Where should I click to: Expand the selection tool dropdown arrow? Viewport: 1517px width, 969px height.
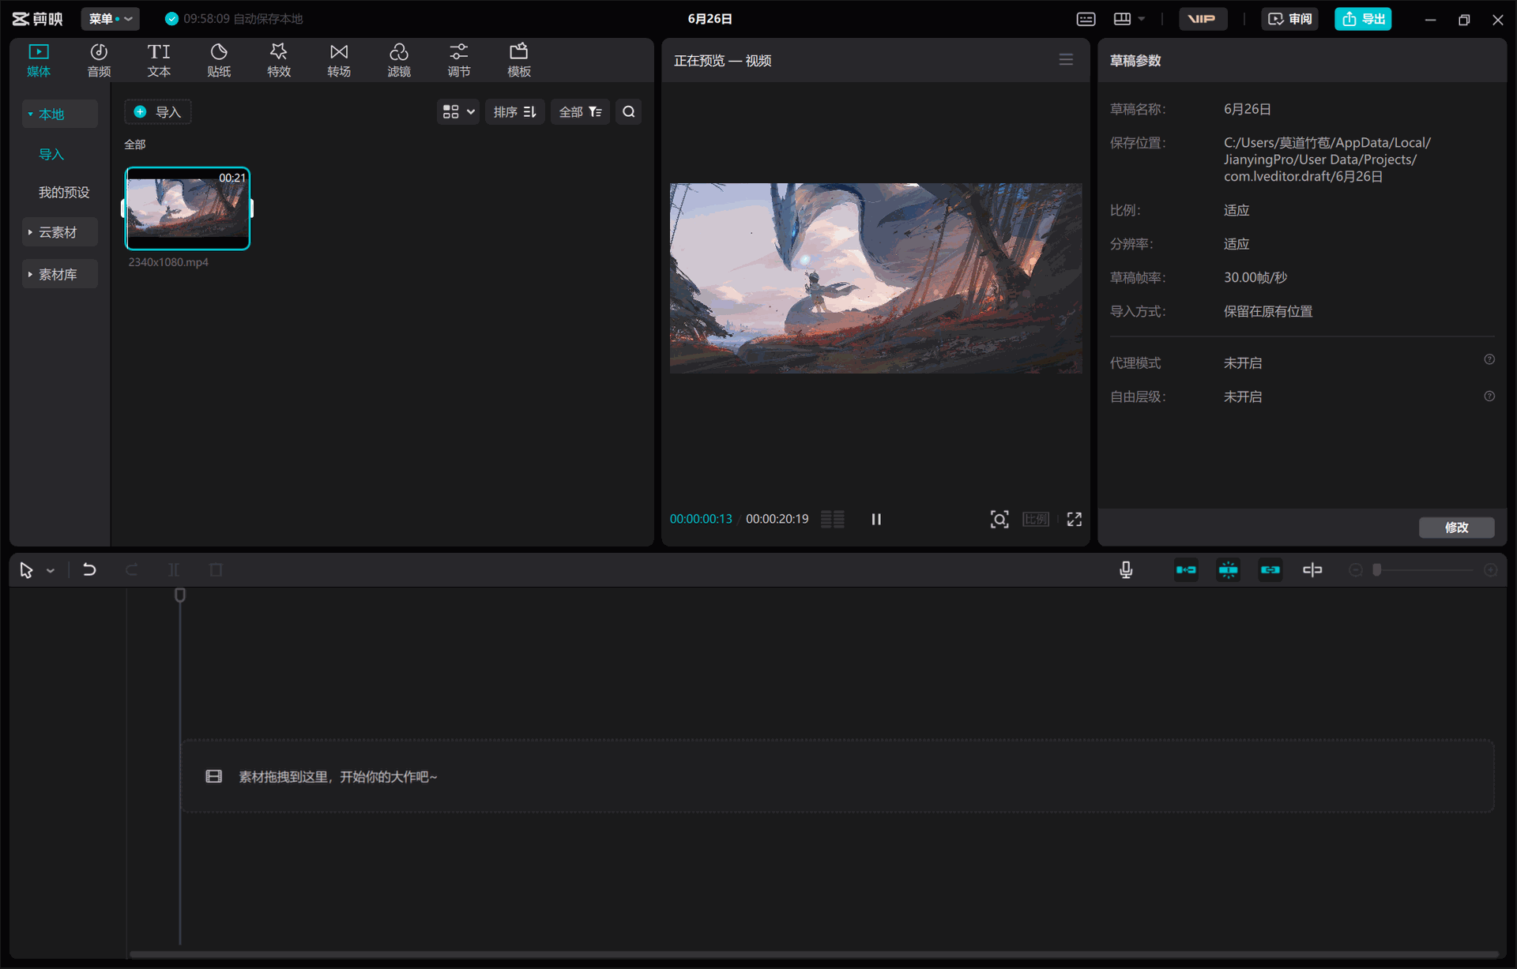[x=51, y=571]
